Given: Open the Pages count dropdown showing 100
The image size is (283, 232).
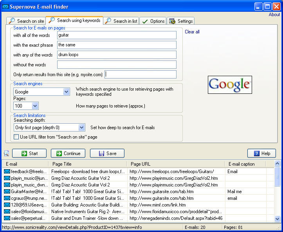Looking at the screenshot, I should click(x=35, y=106).
